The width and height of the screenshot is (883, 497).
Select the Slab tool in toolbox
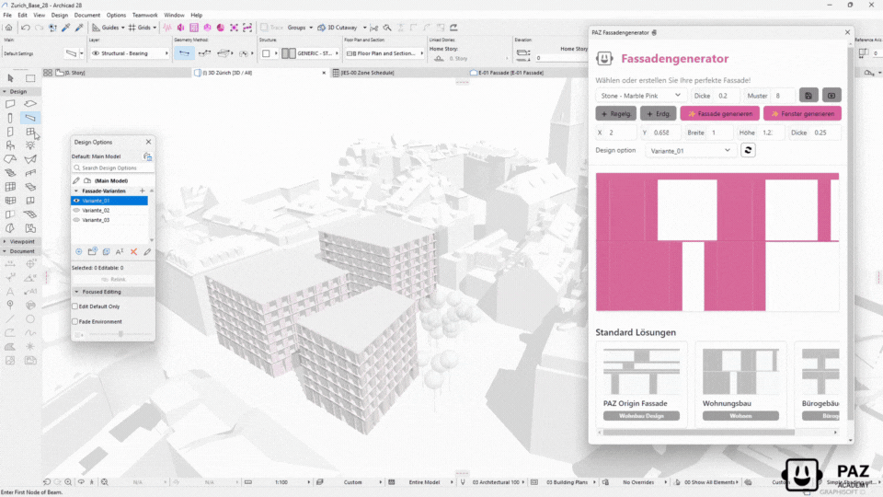tap(30, 104)
